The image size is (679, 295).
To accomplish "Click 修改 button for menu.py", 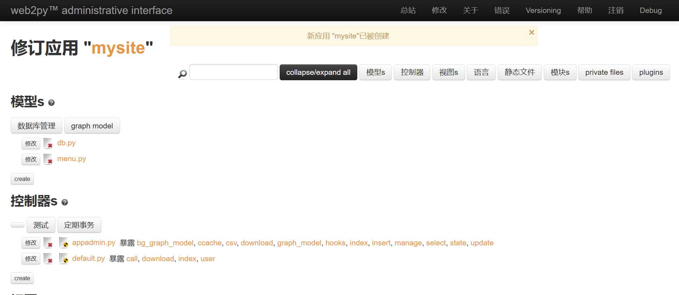I will point(31,159).
